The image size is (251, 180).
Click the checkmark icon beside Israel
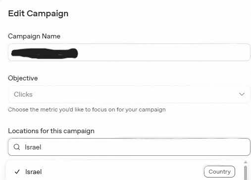click(17, 172)
